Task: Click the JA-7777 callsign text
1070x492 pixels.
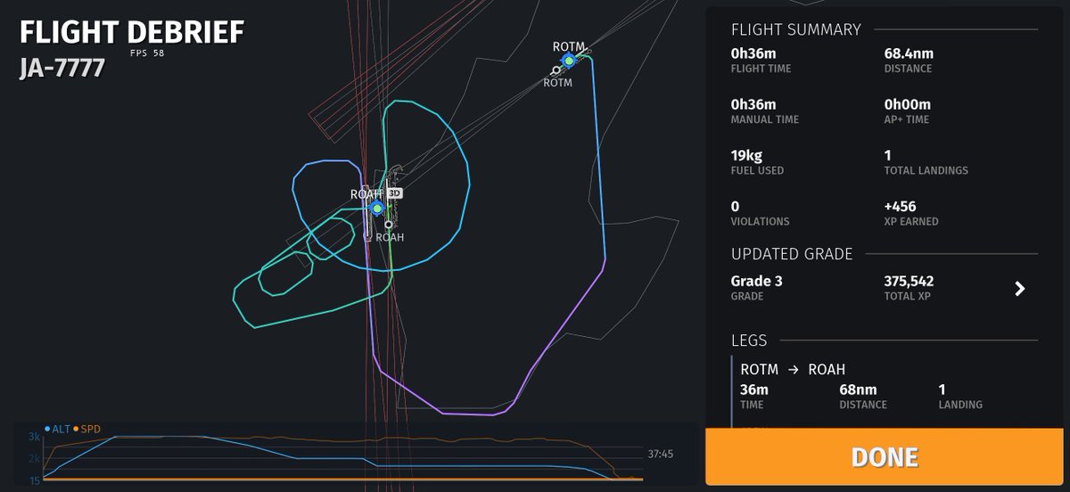Action: click(x=62, y=69)
